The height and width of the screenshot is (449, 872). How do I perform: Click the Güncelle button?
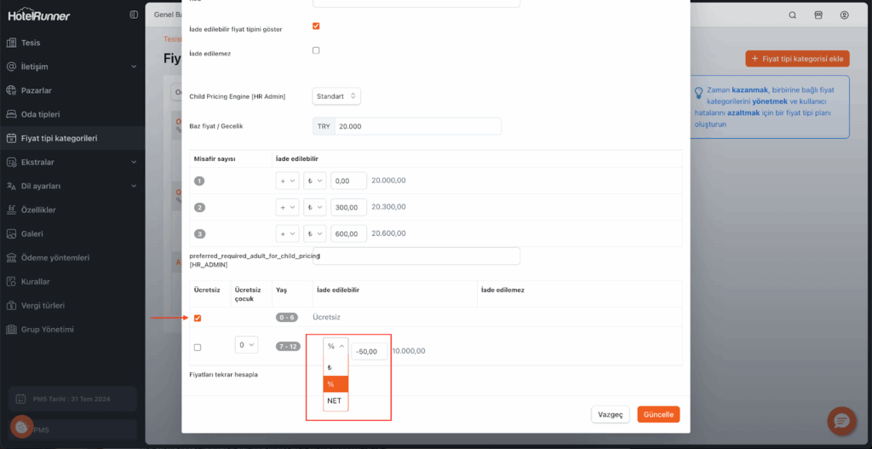[x=658, y=414]
